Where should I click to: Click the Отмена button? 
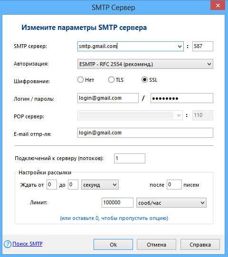(156, 245)
